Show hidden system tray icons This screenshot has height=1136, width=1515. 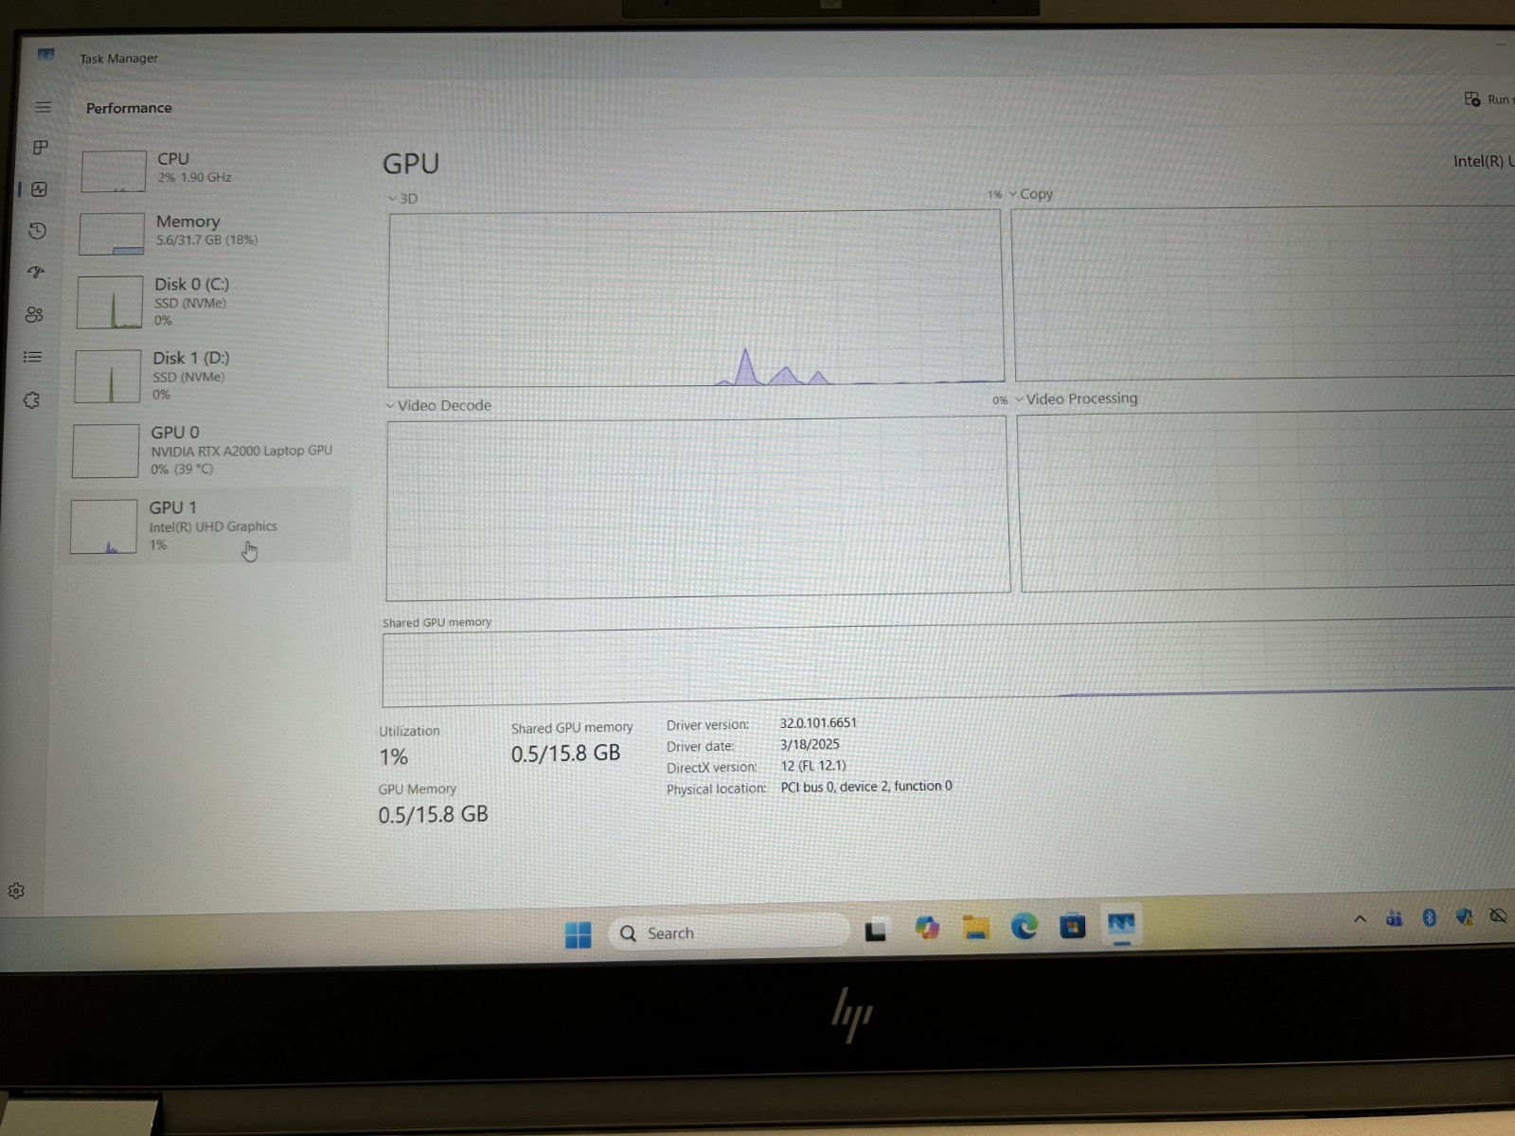tap(1360, 918)
